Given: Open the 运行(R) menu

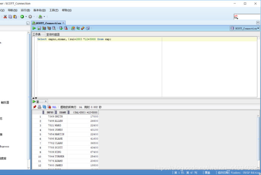Looking at the screenshot, I should coord(25,10).
